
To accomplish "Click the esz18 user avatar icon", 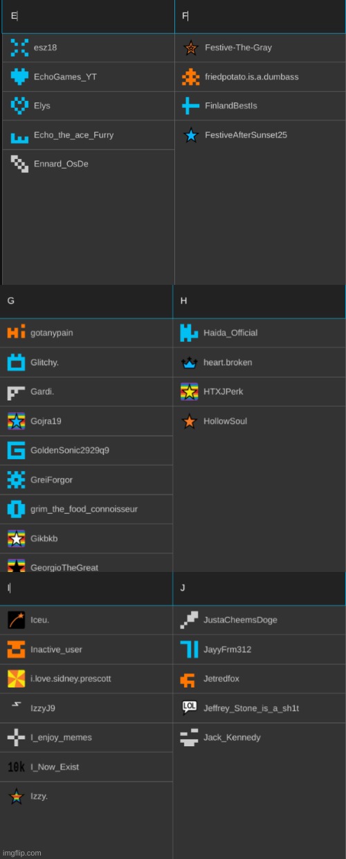I will click(x=19, y=48).
